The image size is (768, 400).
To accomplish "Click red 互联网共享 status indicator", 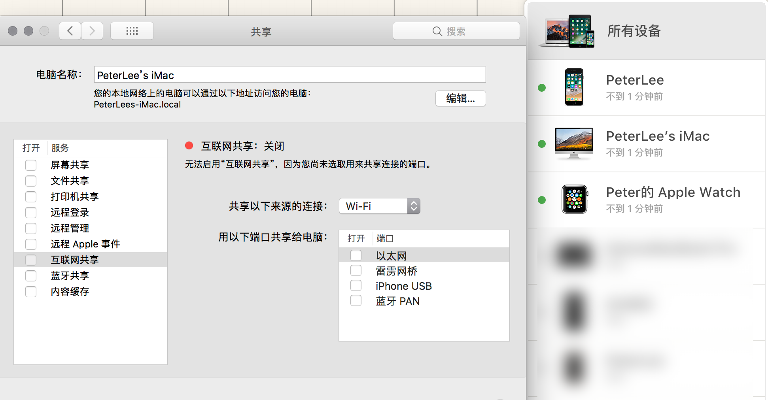I will (189, 146).
